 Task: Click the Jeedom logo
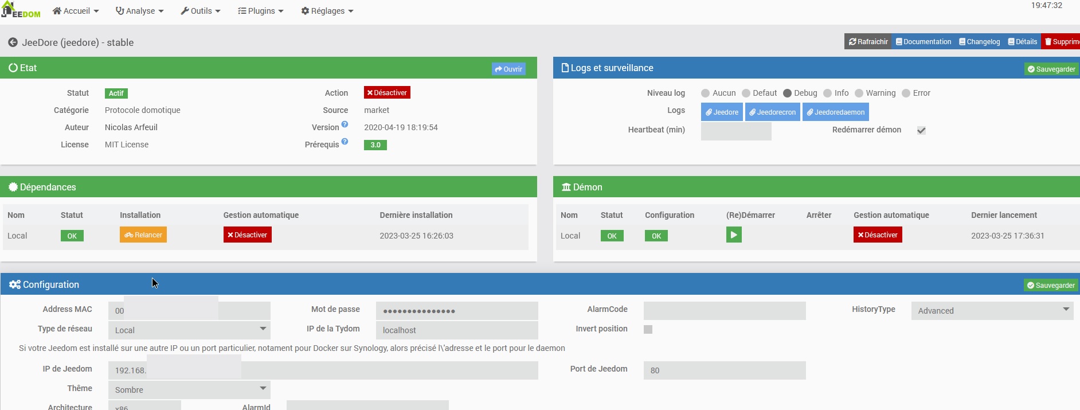[21, 10]
